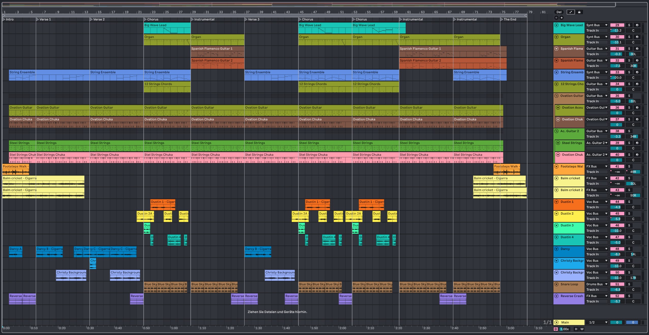Image resolution: width=649 pixels, height=335 pixels.
Task: Open Big Wave Lead Synt Bus dropdown
Action: [597, 25]
